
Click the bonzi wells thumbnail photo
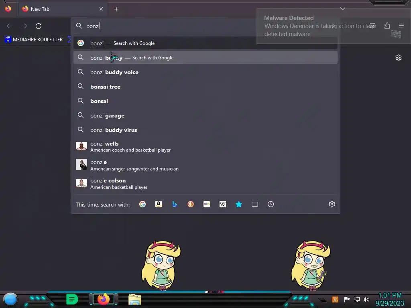click(81, 146)
